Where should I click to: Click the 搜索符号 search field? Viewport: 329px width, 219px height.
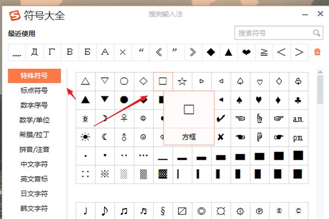(x=279, y=33)
